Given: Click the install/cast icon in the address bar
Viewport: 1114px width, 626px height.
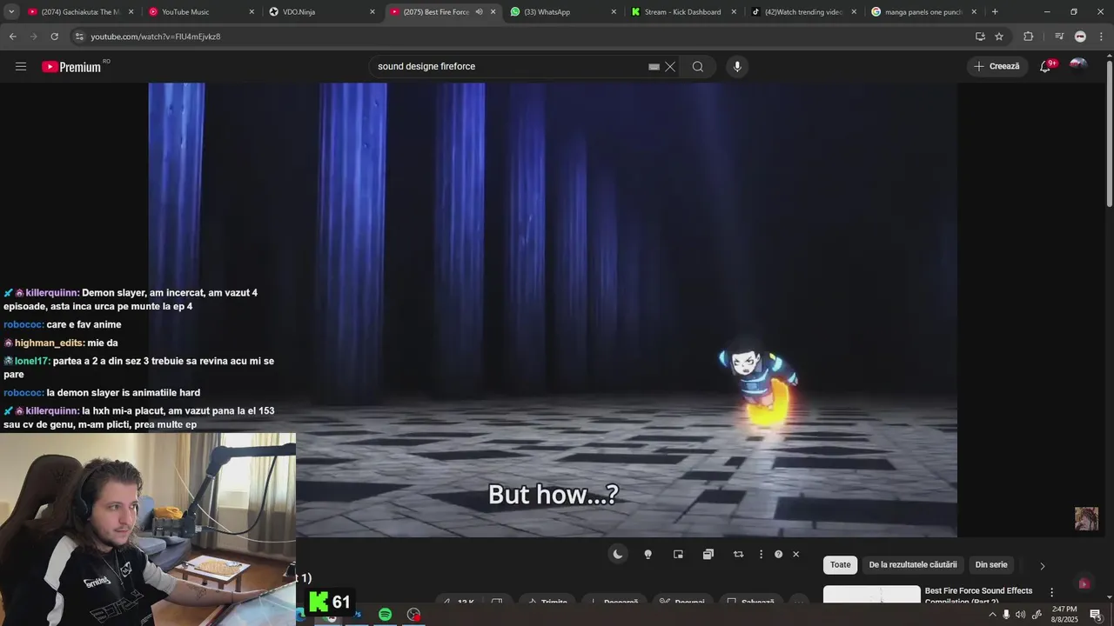Looking at the screenshot, I should point(980,37).
